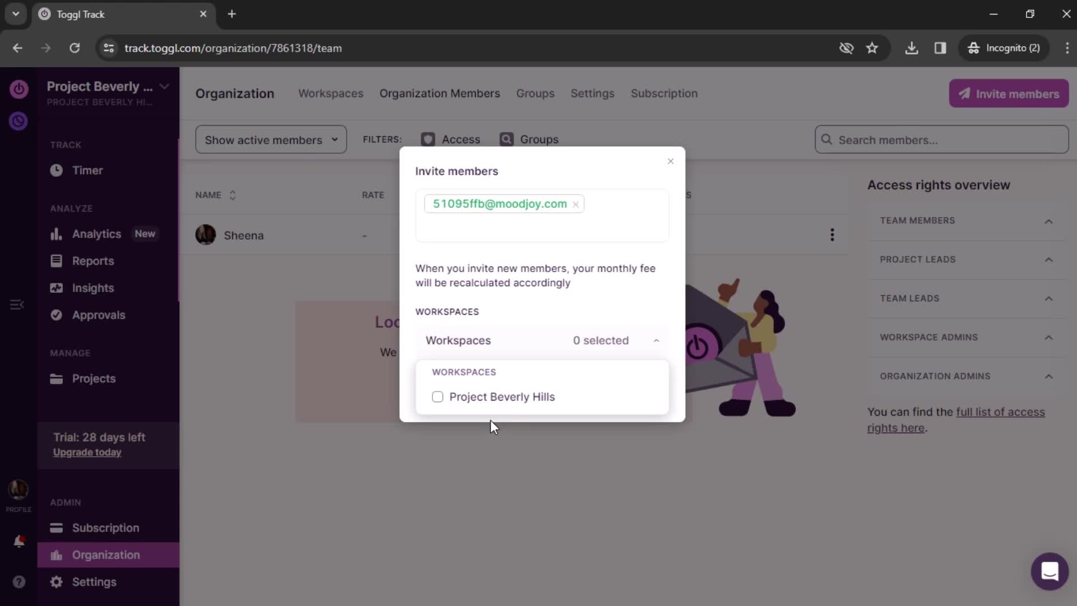Expand the Workspaces dropdown selector
This screenshot has height=606, width=1077.
click(543, 341)
